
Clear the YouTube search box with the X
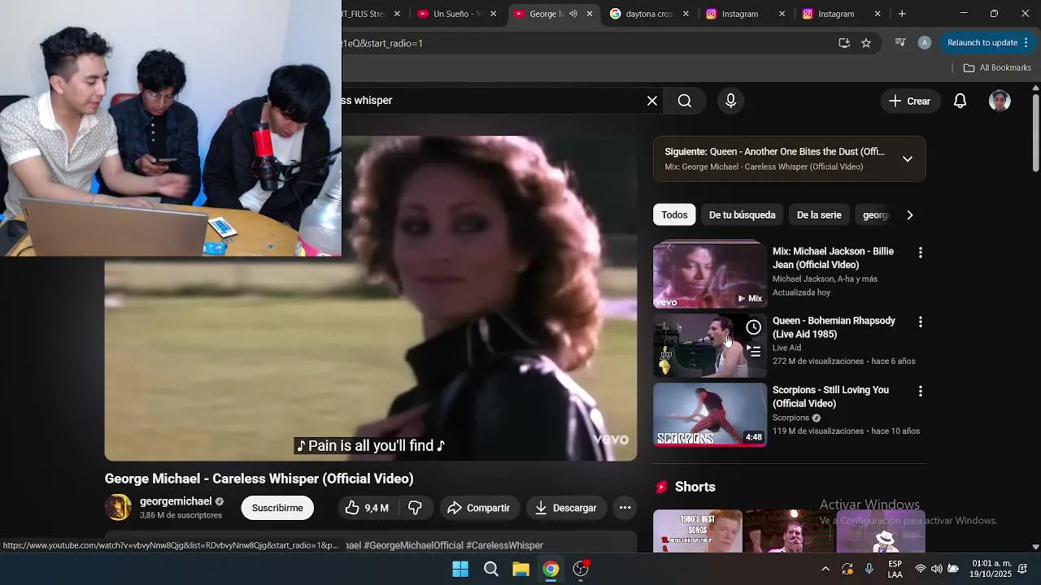652,101
